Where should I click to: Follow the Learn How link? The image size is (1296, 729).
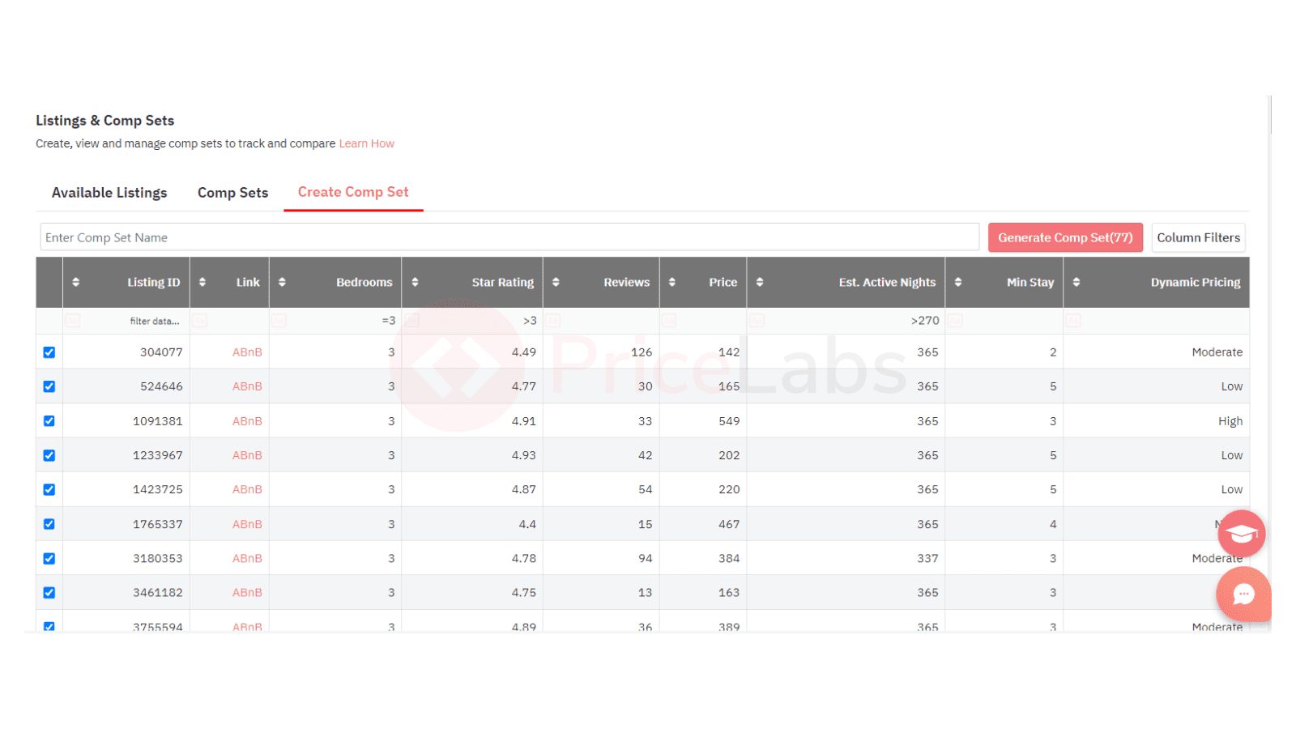click(366, 143)
